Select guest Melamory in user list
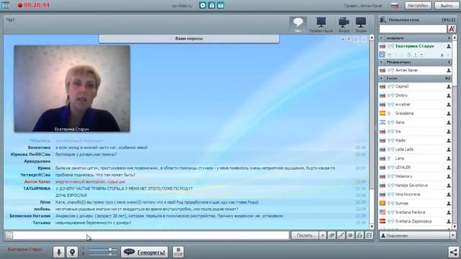 (415, 176)
